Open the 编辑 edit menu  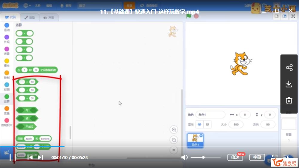[49, 5]
